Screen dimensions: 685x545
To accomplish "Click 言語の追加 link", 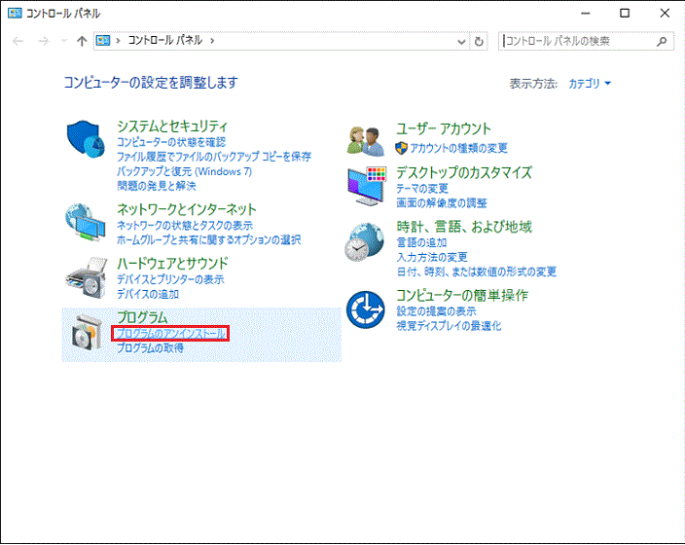I will point(421,242).
